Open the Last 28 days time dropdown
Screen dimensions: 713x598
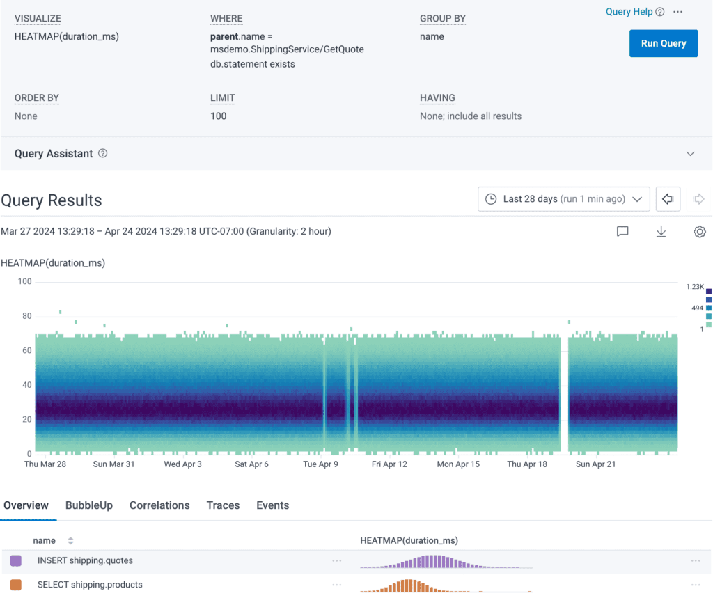click(563, 199)
